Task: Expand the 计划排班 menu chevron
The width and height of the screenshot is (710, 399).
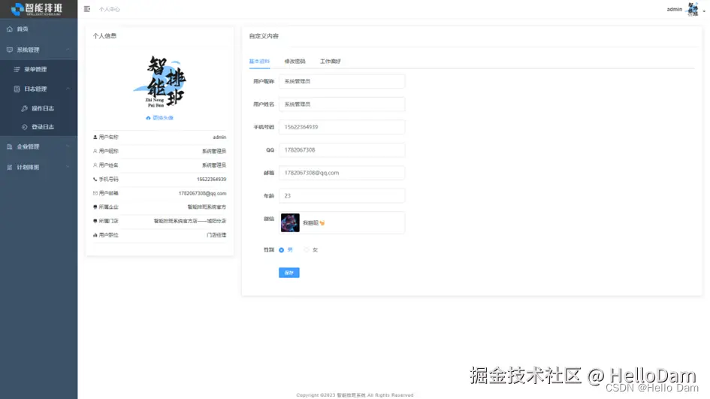Action: tap(68, 168)
